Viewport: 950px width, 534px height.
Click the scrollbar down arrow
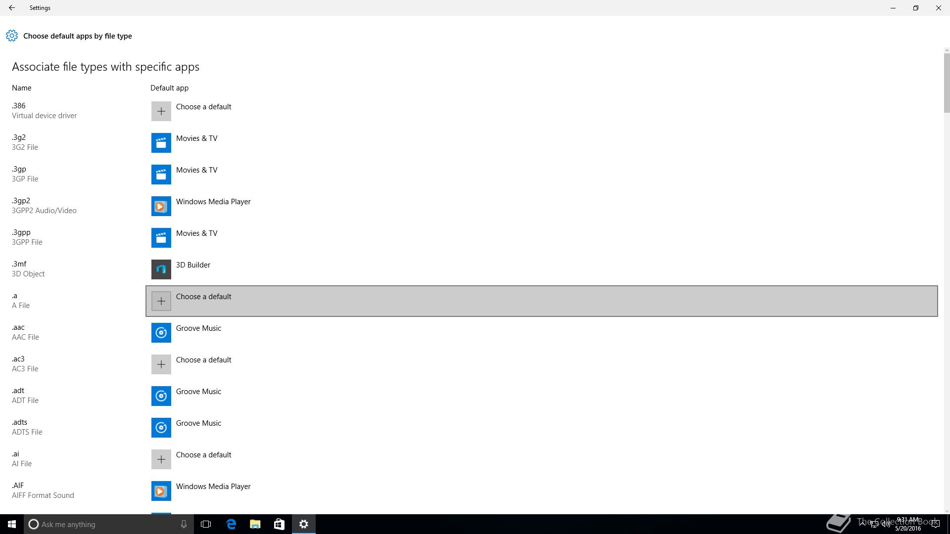coord(947,511)
